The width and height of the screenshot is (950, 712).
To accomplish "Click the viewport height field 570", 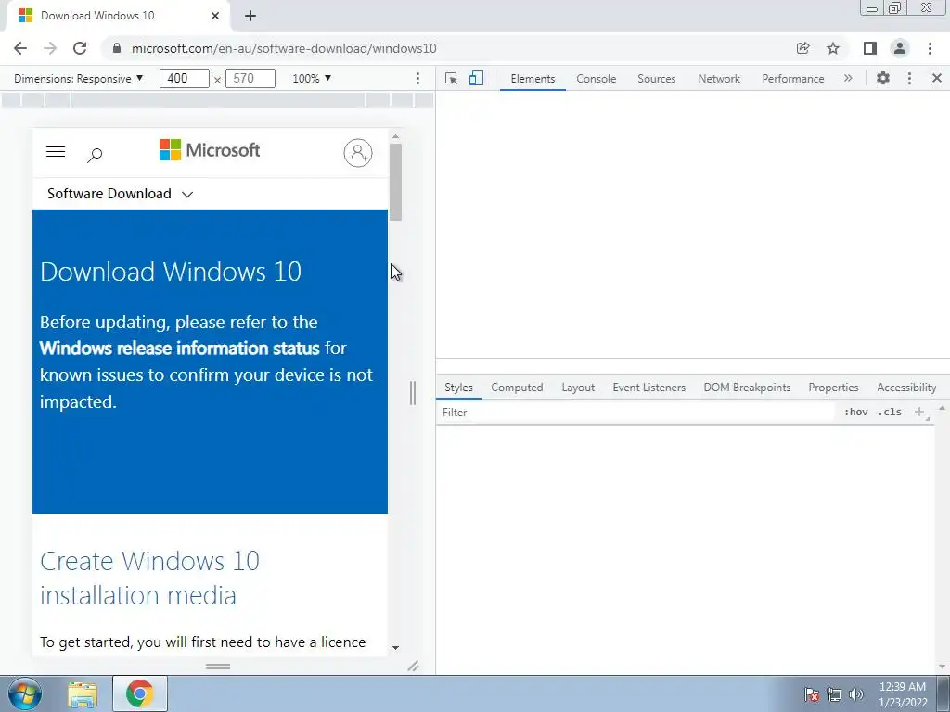I will pos(250,78).
